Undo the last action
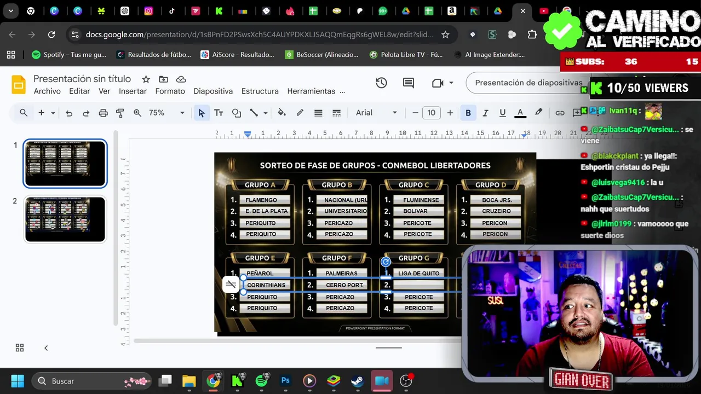The height and width of the screenshot is (394, 701). (69, 113)
